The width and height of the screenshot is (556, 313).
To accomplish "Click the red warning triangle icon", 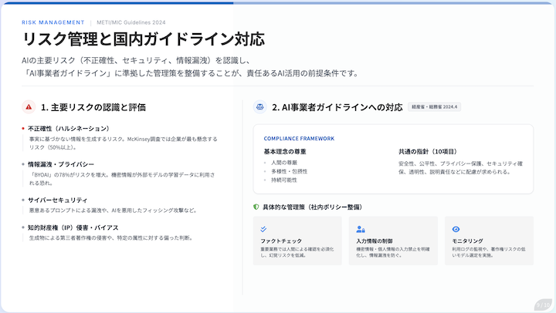I will pos(29,107).
